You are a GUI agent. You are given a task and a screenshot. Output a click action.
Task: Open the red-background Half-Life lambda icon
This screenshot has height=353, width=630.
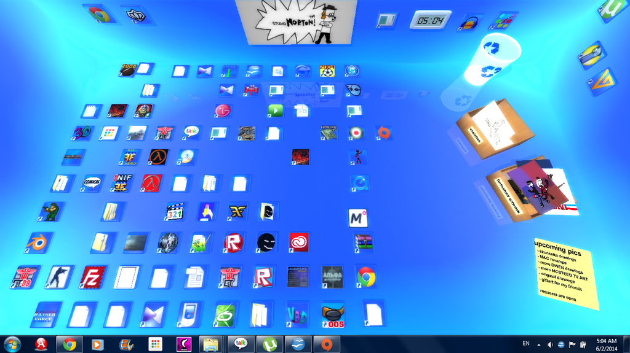pyautogui.click(x=151, y=183)
